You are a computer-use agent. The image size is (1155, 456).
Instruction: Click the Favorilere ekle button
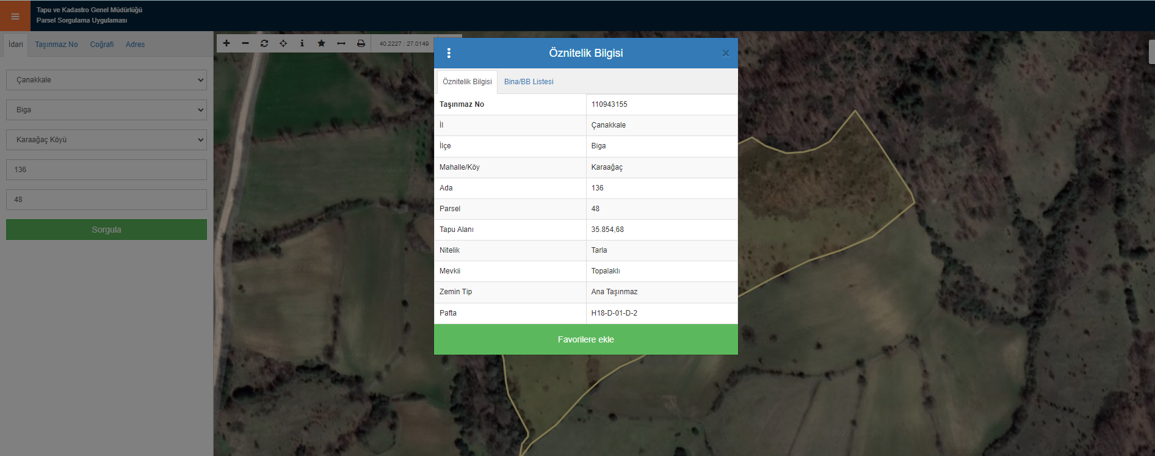(585, 339)
